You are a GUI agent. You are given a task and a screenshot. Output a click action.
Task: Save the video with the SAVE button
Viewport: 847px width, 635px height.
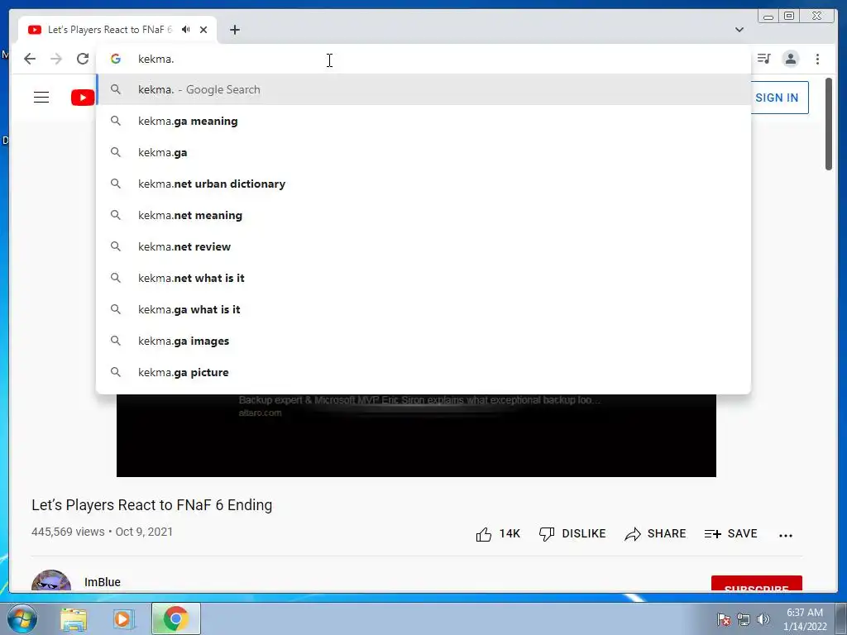731,533
